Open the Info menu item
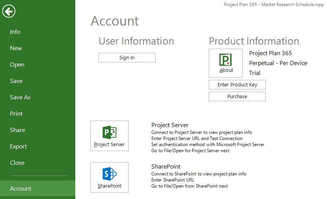 (x=15, y=32)
